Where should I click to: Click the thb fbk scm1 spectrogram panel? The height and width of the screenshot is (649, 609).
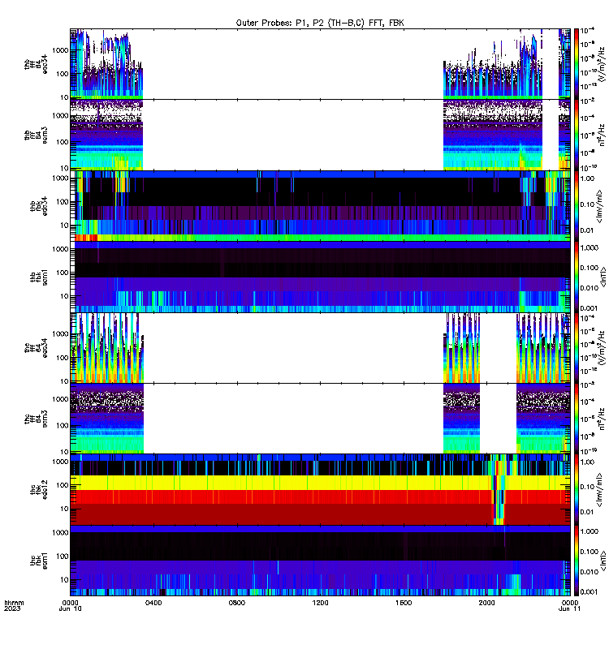click(x=320, y=277)
